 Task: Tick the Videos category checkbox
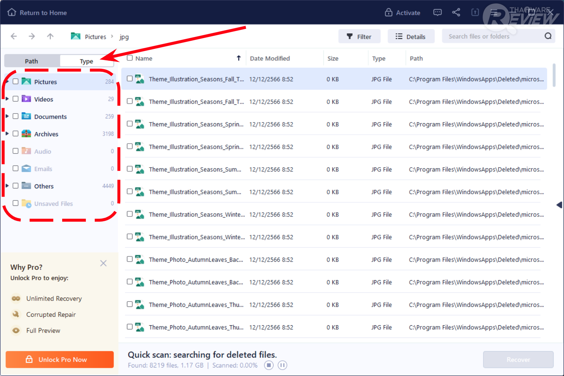[16, 99]
